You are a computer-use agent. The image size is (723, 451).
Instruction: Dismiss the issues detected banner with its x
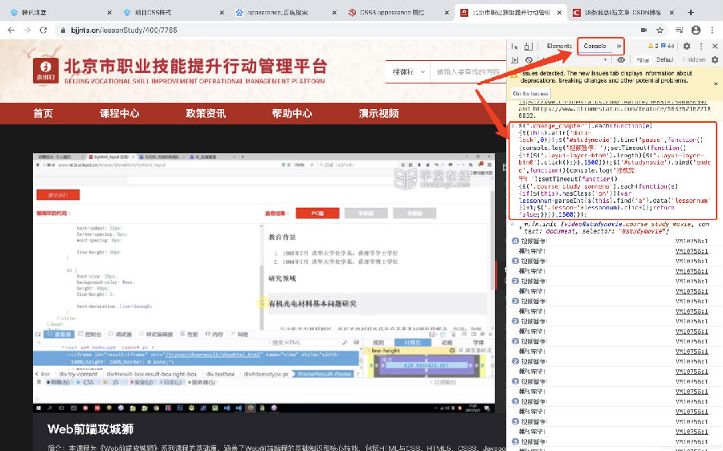[716, 83]
